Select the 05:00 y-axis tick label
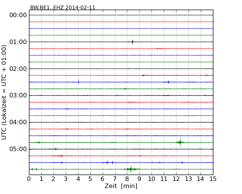Screen dimensions: 242x194 (18, 149)
